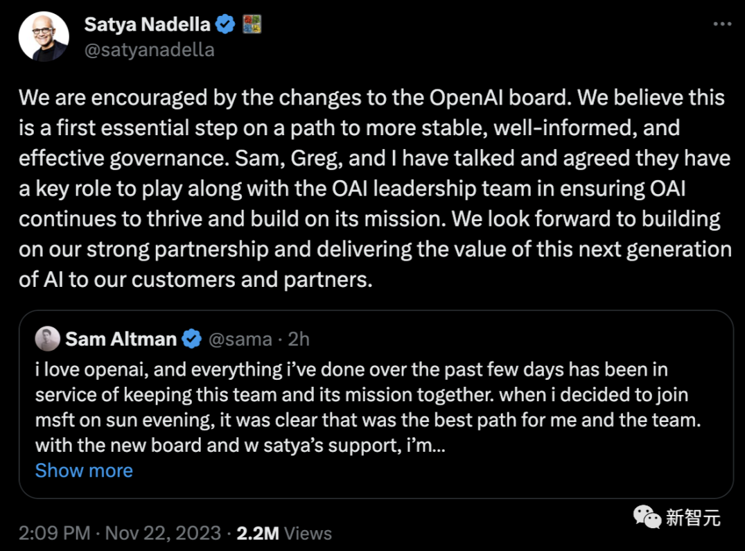This screenshot has height=551, width=745.
Task: Open the Sam Altman display name link
Action: (x=121, y=339)
